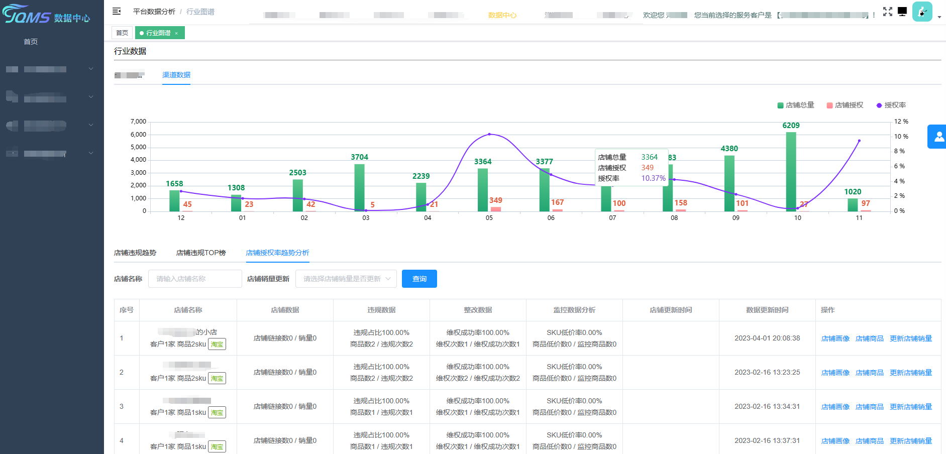
Task: Click the 1658 bar for month 12
Action: click(174, 201)
